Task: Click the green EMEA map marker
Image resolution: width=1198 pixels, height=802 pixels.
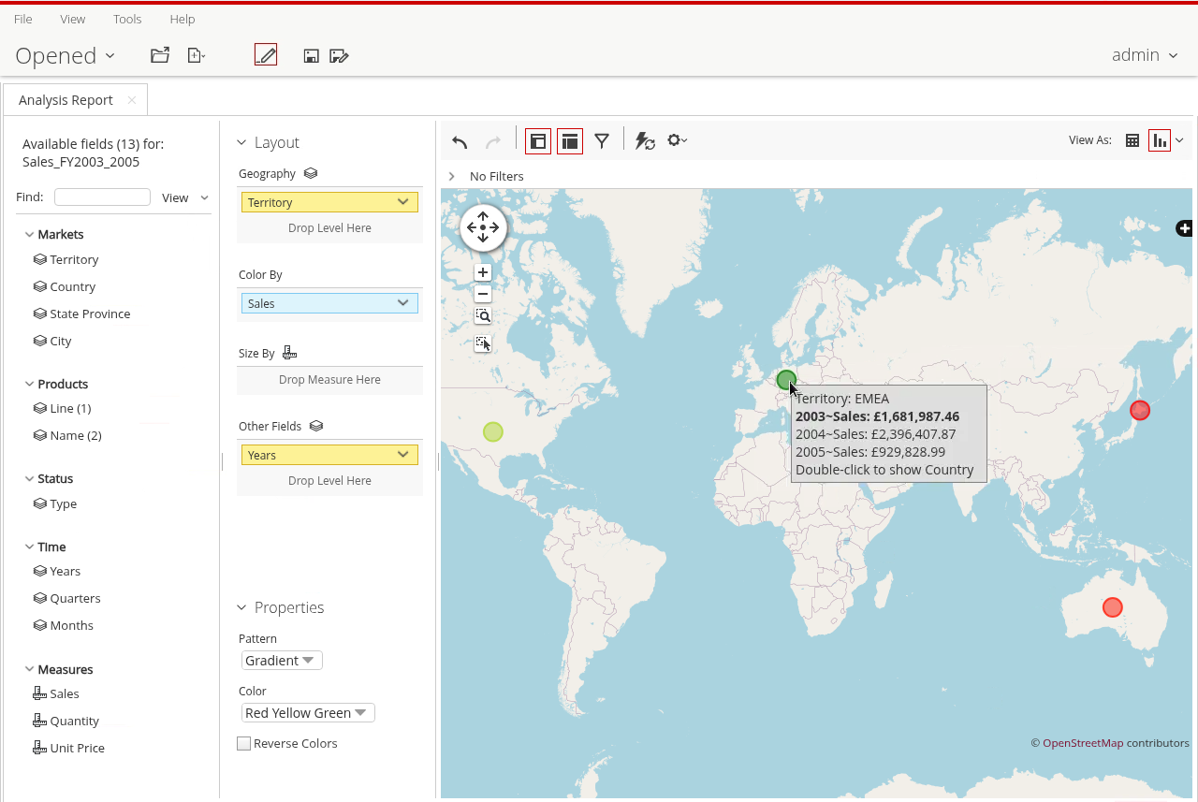Action: 785,379
